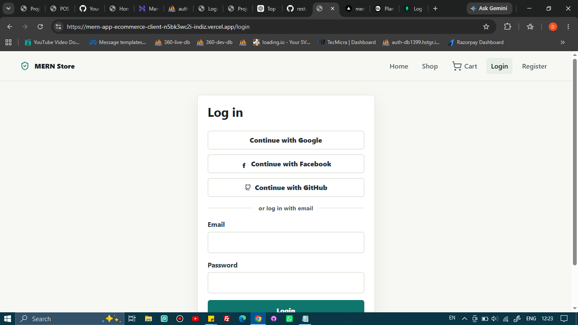Open the shopping cart icon in navbar

coord(457,66)
